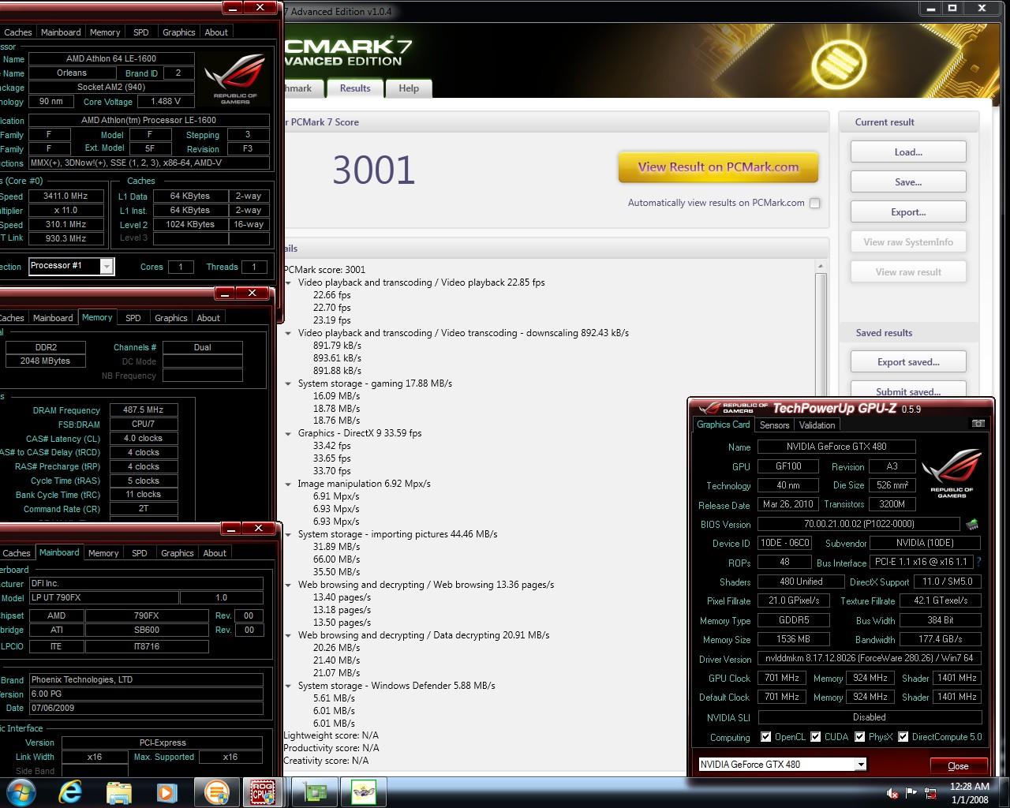The height and width of the screenshot is (808, 1010).
Task: Click the Driver Version field in GPU-Z
Action: (x=870, y=658)
